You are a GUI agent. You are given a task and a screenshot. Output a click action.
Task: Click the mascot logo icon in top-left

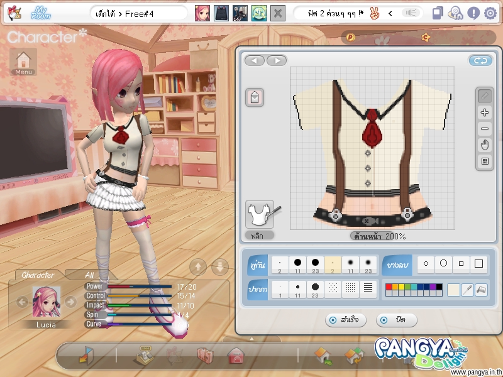click(x=14, y=13)
